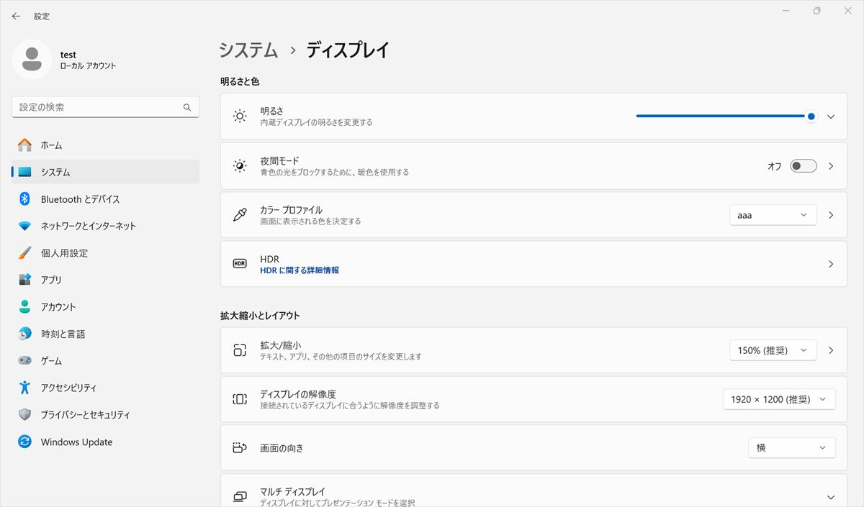
Task: Open the Apps icon in sidebar
Action: (25, 280)
